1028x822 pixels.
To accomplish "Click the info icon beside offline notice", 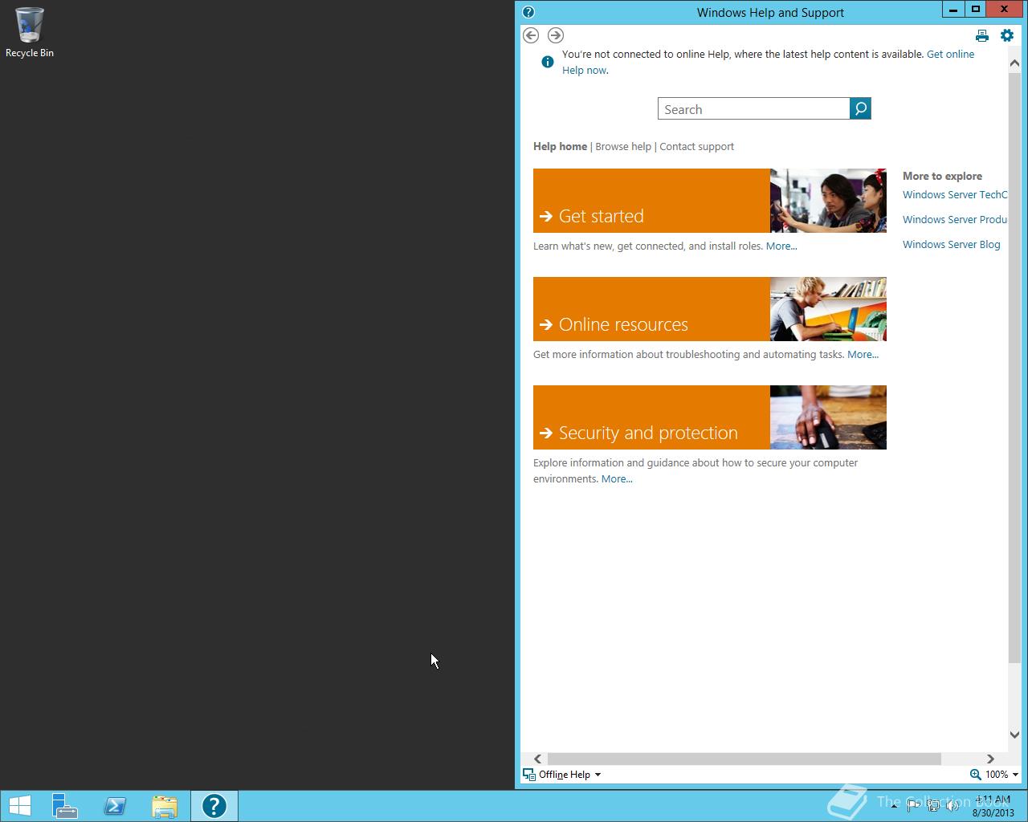I will click(548, 62).
